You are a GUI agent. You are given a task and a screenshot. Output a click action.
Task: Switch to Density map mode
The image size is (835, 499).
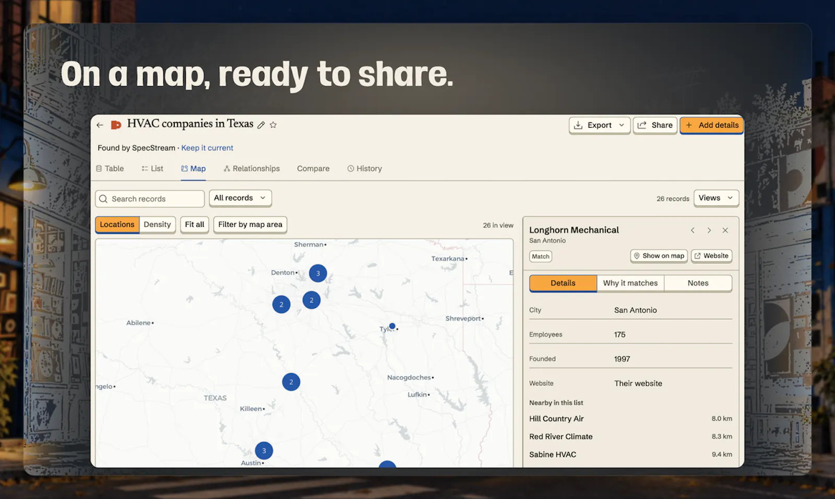[157, 225]
